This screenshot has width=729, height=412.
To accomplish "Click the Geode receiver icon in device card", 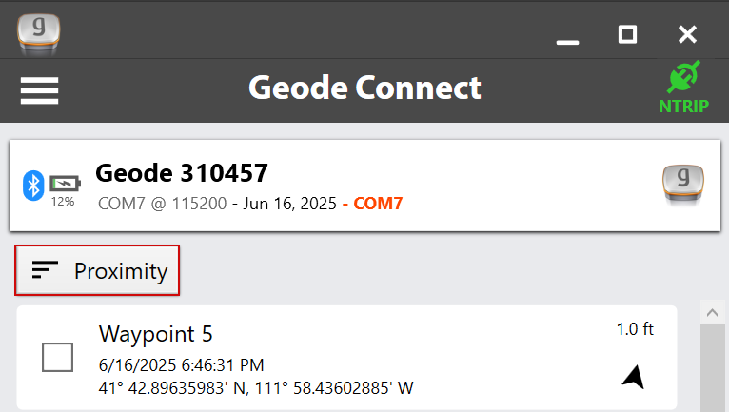I will (x=682, y=185).
